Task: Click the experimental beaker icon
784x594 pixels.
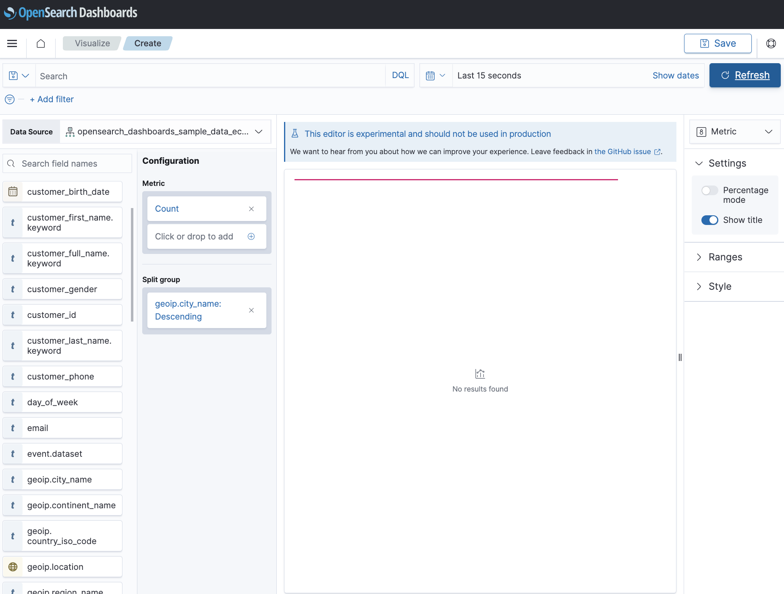Action: click(x=295, y=134)
